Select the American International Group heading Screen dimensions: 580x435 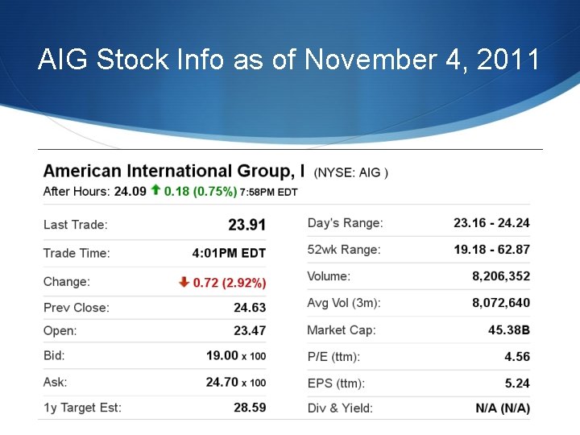pyautogui.click(x=174, y=171)
